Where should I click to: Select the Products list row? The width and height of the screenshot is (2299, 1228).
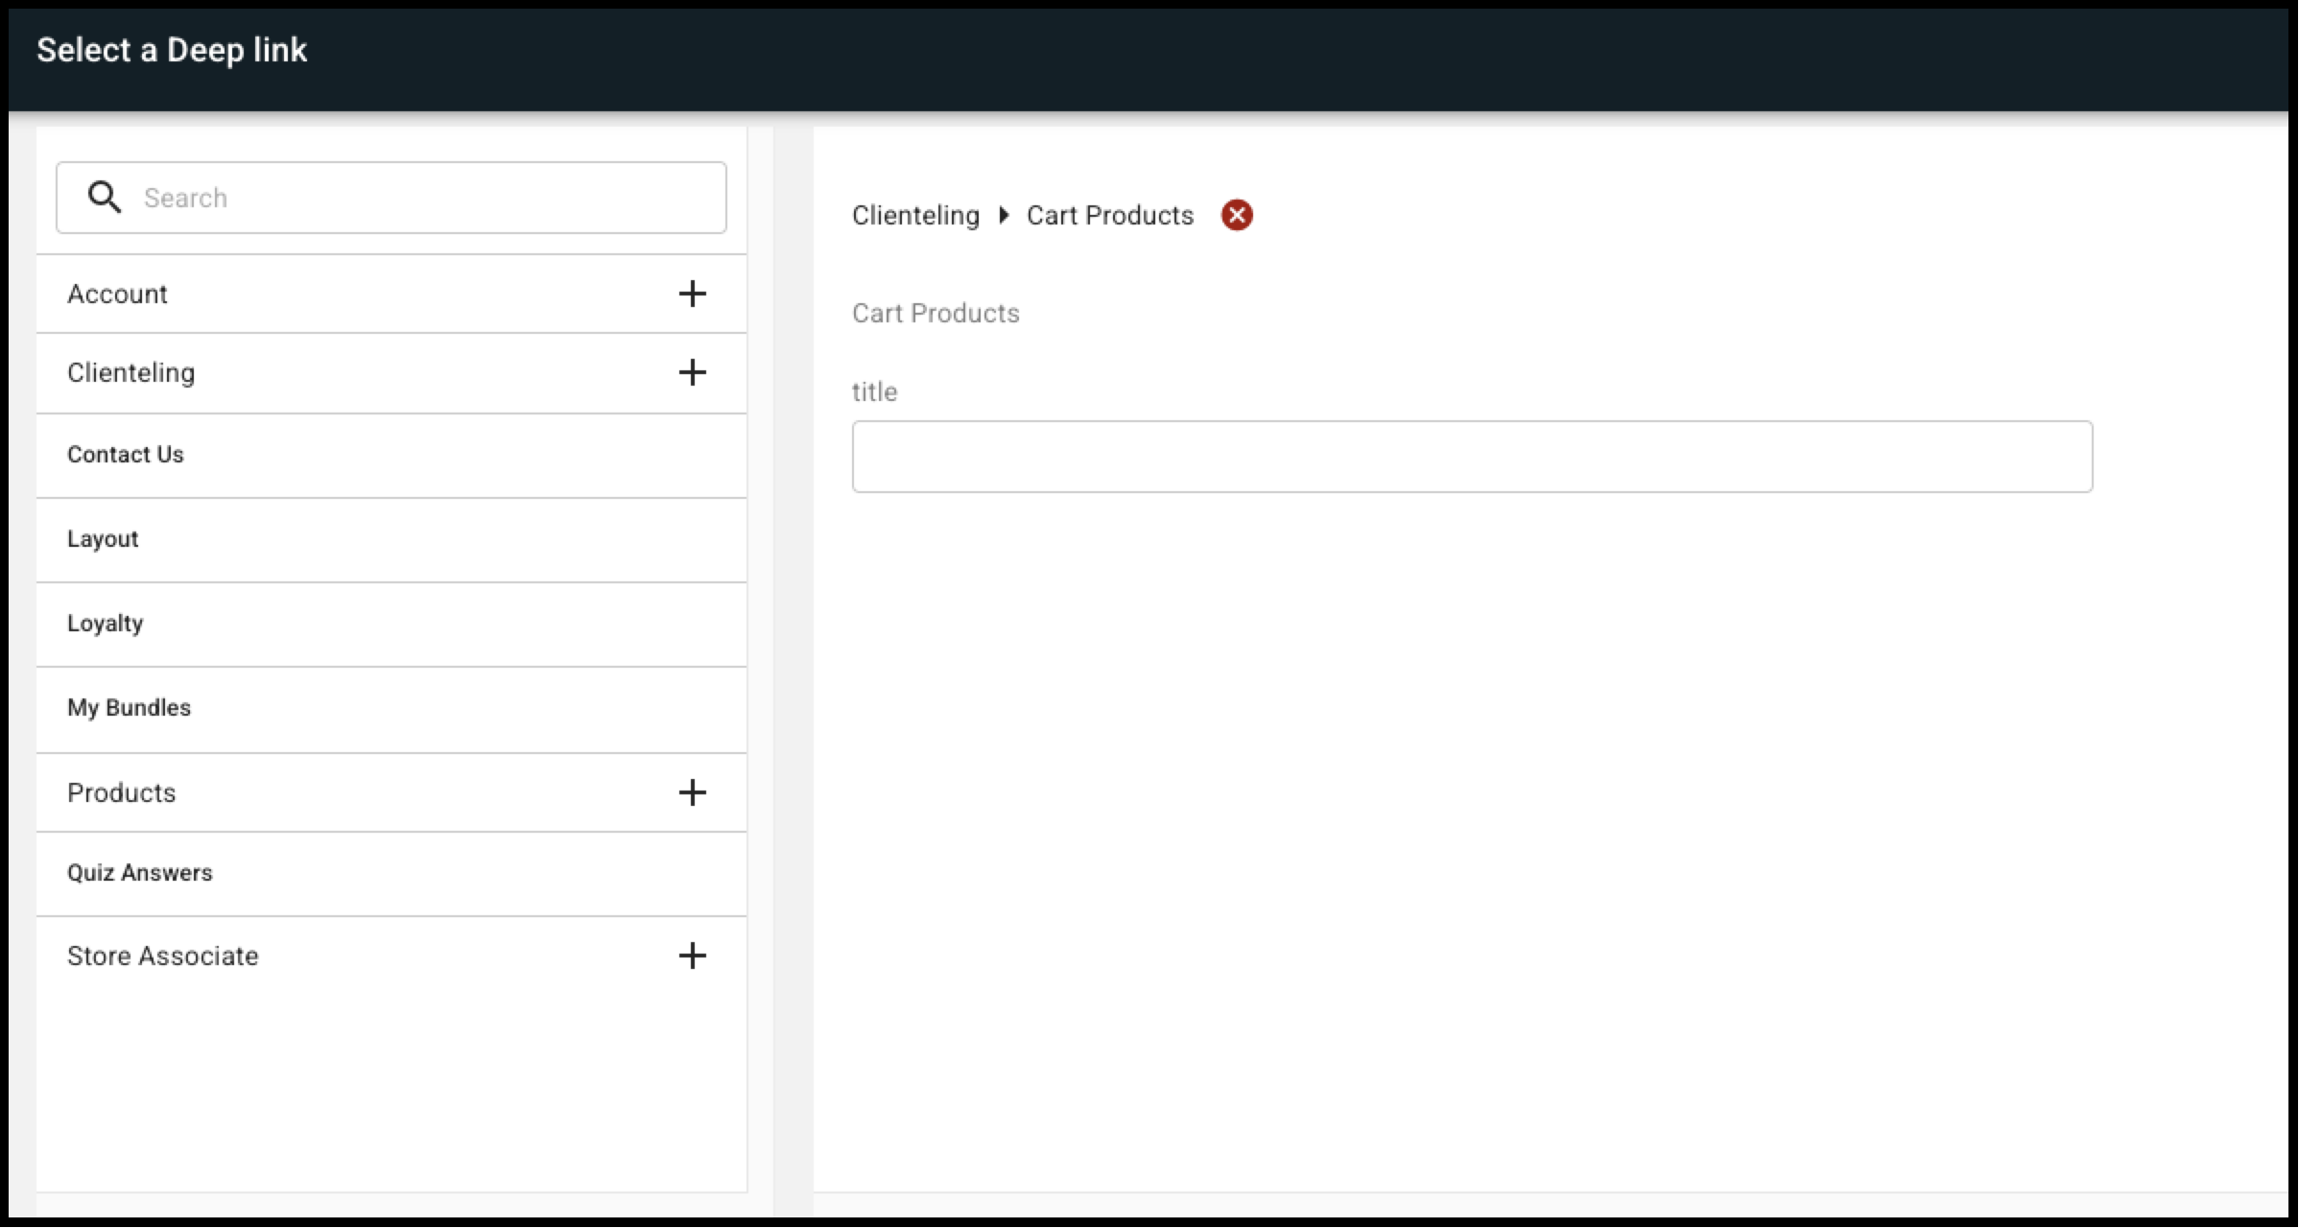coord(391,793)
